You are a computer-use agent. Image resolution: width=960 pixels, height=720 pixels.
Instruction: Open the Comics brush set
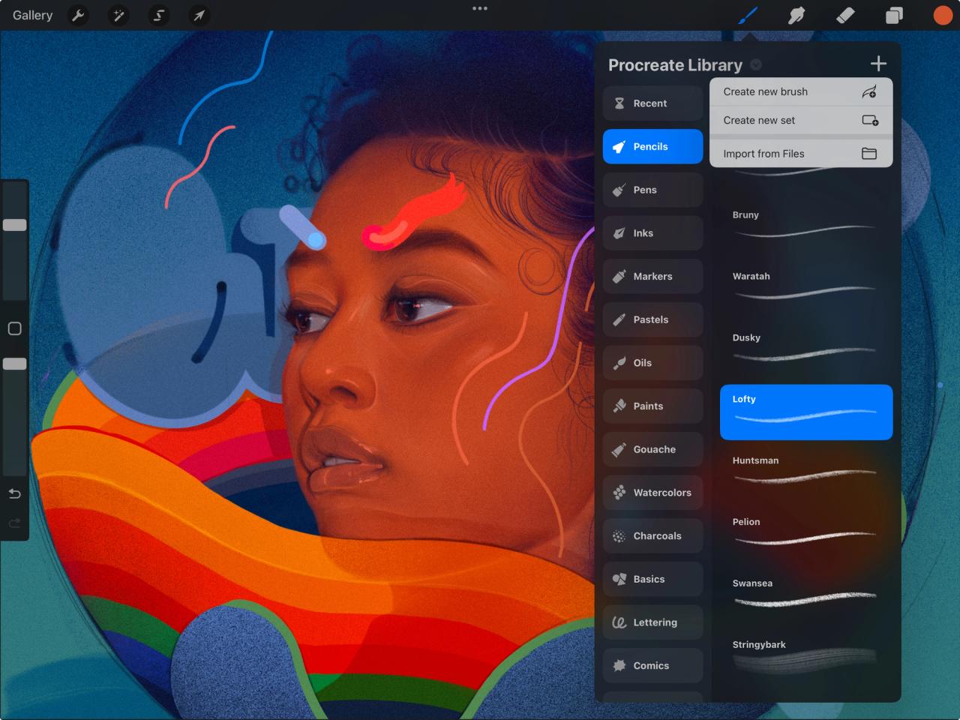tap(652, 665)
